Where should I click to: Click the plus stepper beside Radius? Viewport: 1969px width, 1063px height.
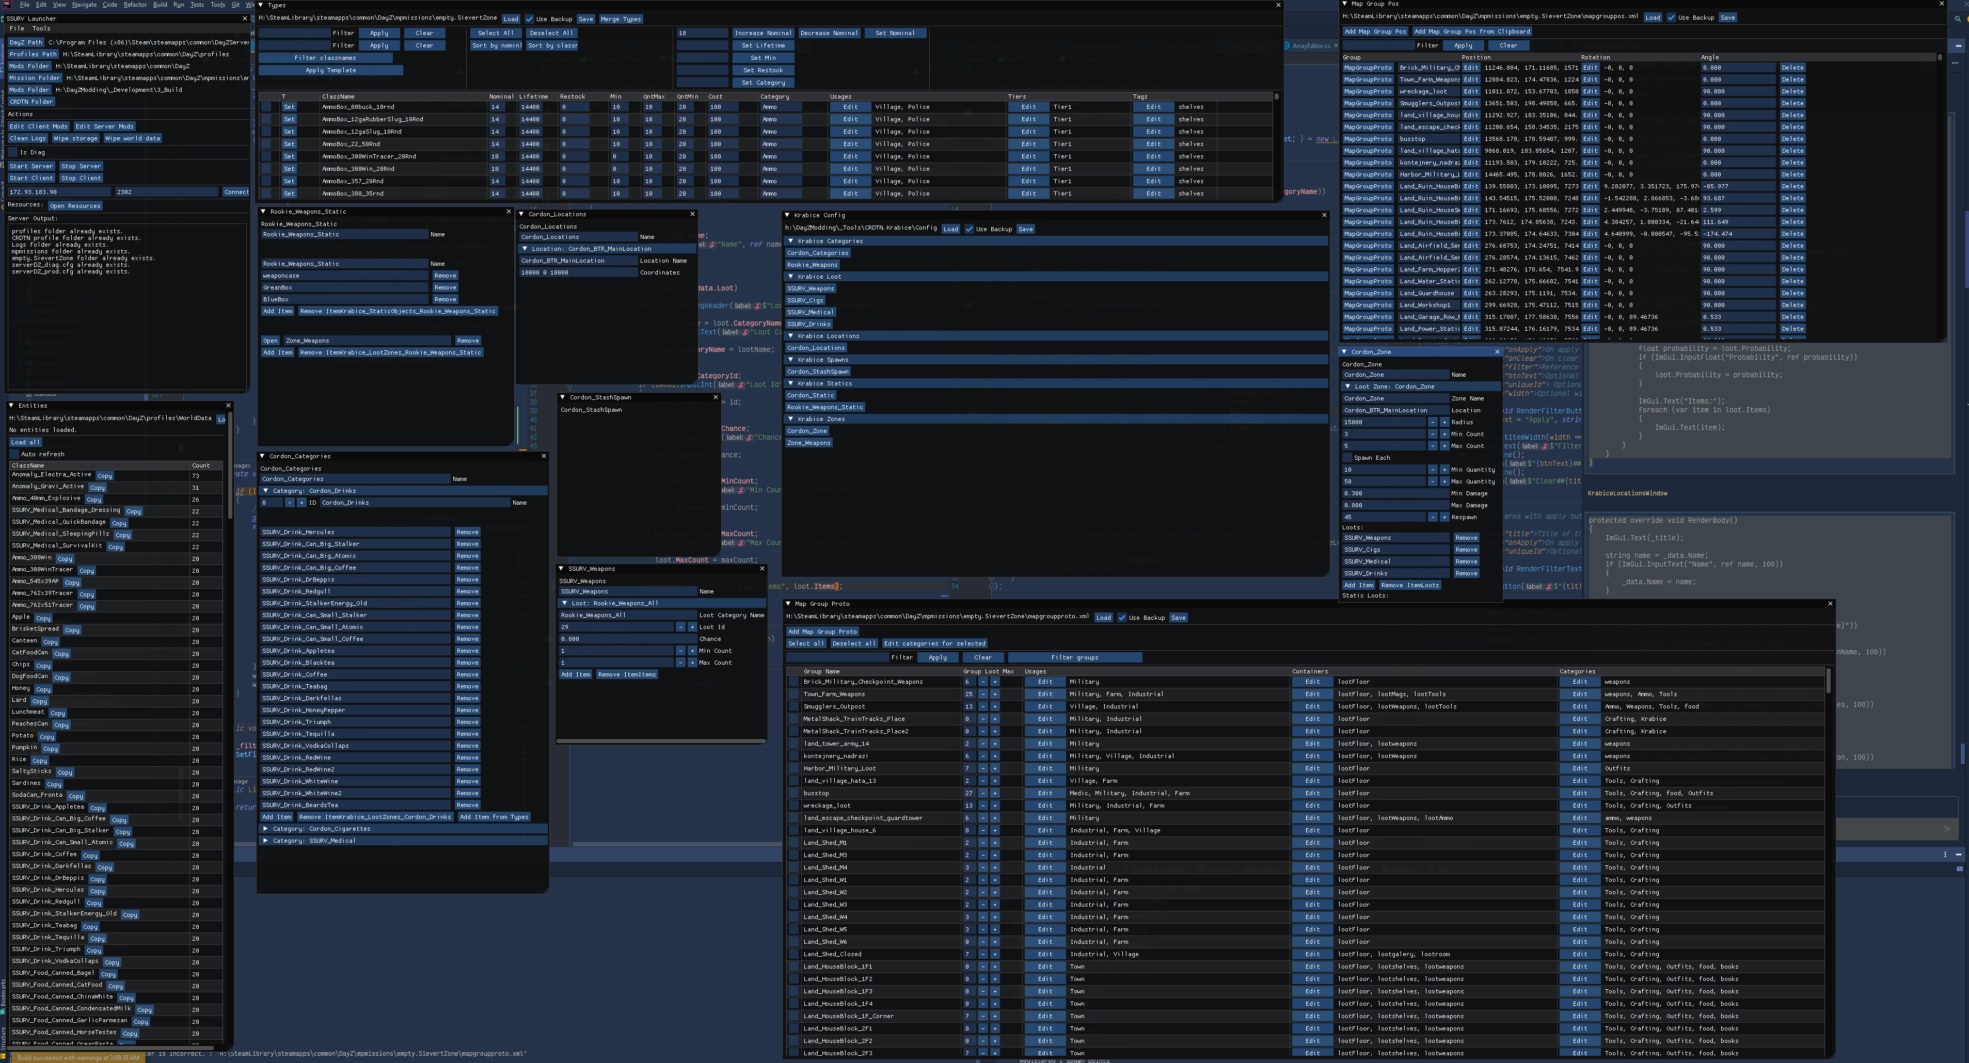1444,422
